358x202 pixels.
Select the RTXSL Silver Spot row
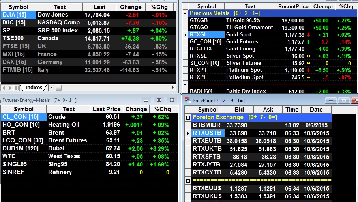(x=273, y=56)
